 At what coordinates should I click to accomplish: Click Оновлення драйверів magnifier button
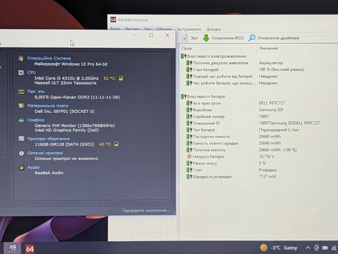[x=273, y=38]
